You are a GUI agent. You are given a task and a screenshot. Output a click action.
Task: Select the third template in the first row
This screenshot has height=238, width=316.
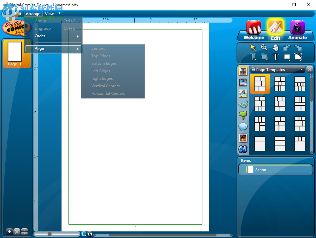(300, 84)
